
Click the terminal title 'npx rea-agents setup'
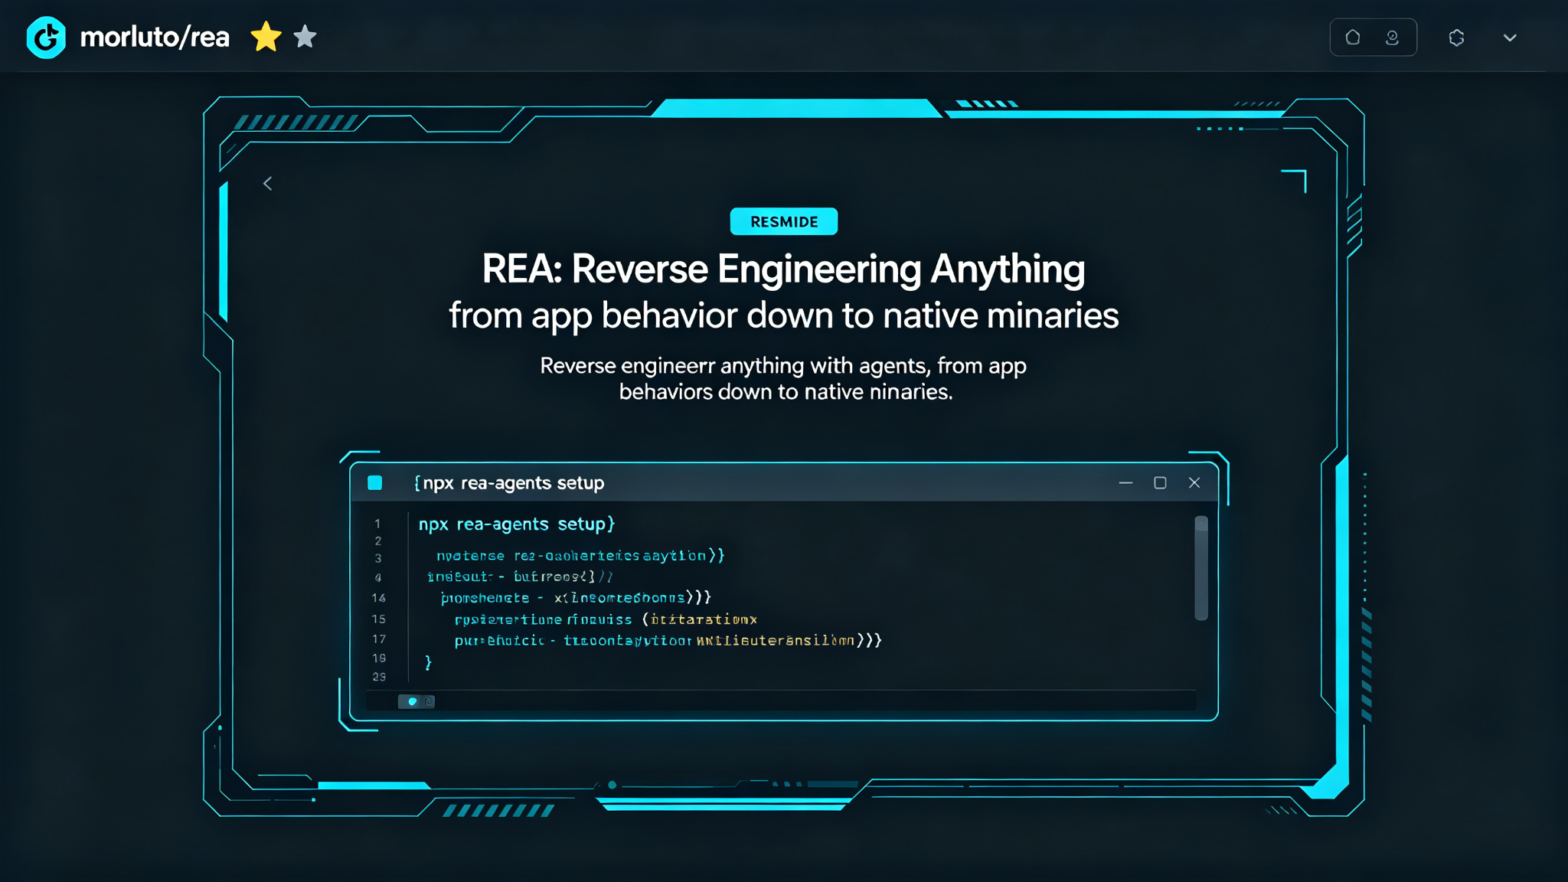(x=510, y=482)
